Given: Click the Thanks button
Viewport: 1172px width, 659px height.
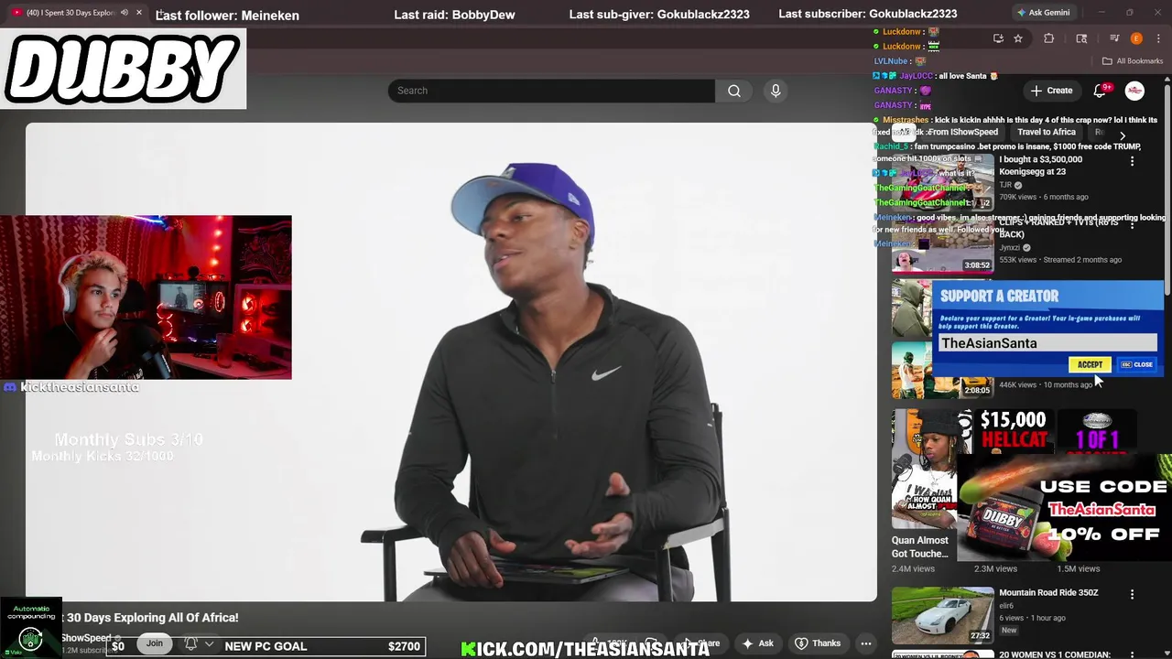Looking at the screenshot, I should point(817,643).
